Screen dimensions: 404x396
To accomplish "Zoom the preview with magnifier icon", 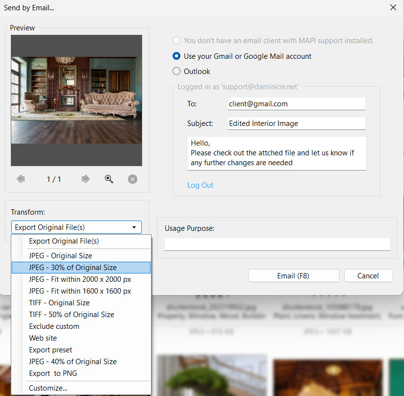I will click(x=109, y=179).
